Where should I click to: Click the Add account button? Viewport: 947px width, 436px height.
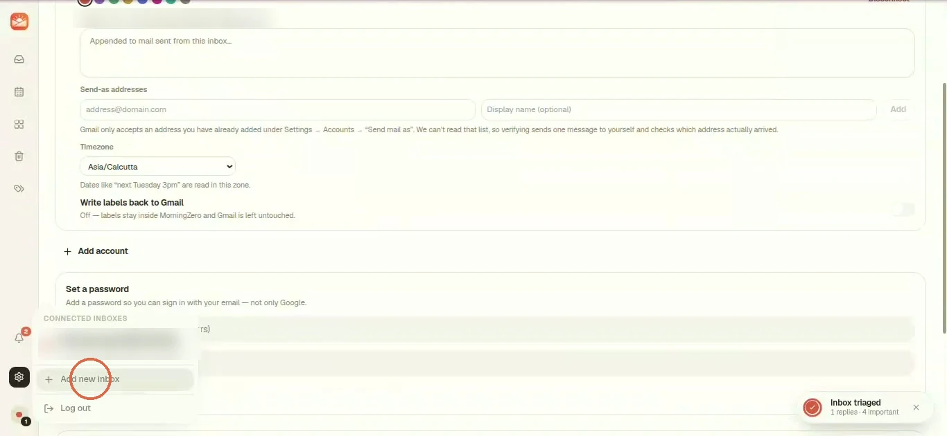click(x=96, y=251)
